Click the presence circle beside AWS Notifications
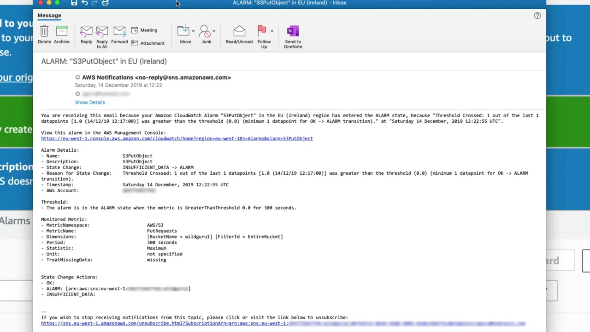 pos(77,77)
